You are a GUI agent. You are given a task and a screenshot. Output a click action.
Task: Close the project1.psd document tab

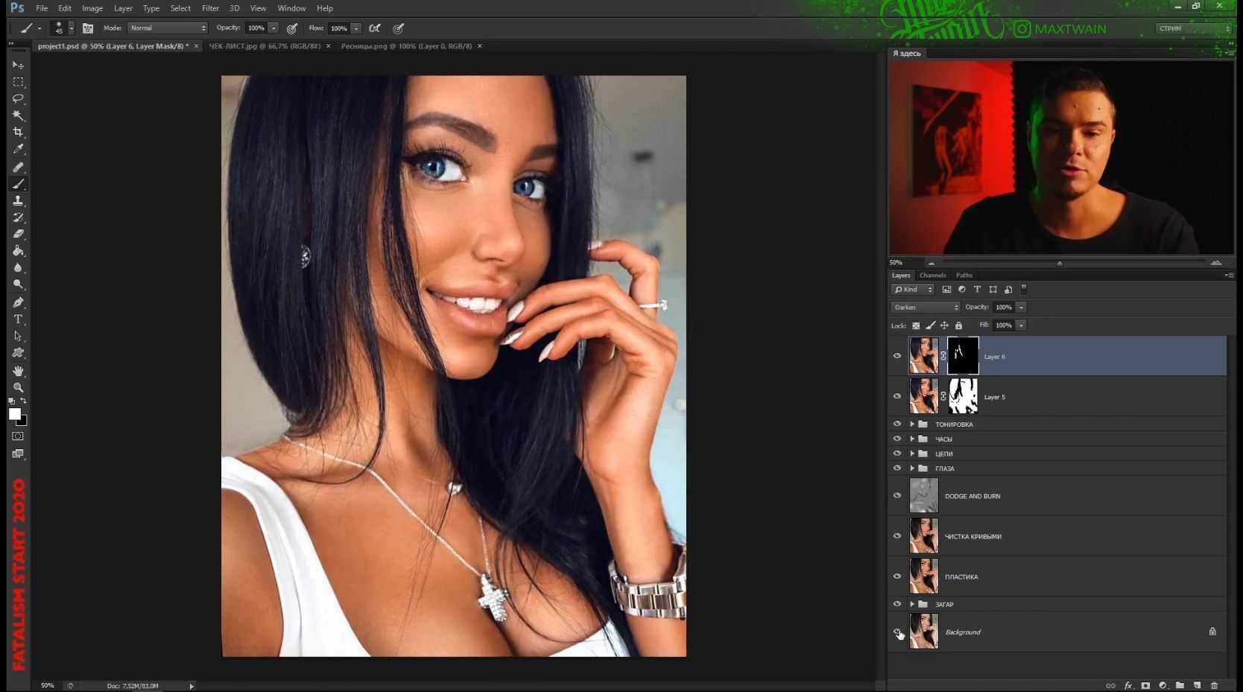(196, 46)
